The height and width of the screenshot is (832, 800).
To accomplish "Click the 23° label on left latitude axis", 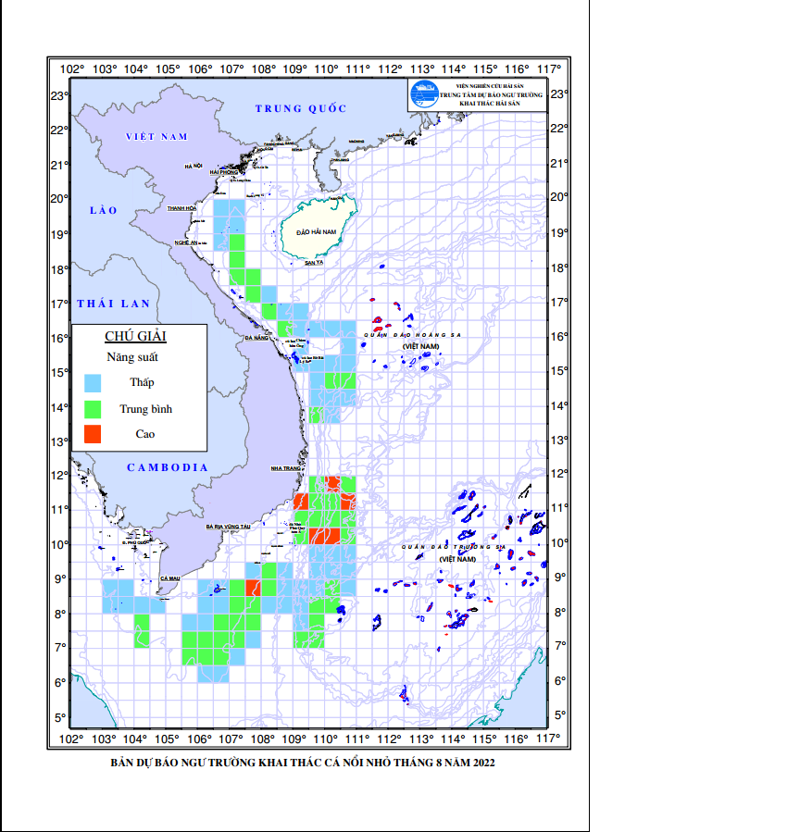I will point(59,96).
